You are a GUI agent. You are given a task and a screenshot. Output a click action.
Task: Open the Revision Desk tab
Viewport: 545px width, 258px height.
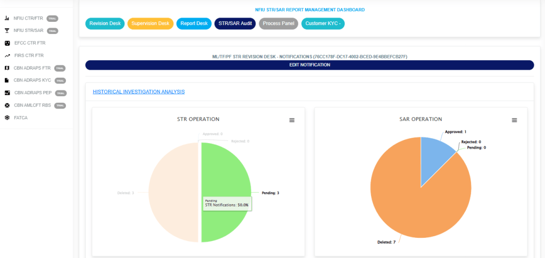[105, 23]
